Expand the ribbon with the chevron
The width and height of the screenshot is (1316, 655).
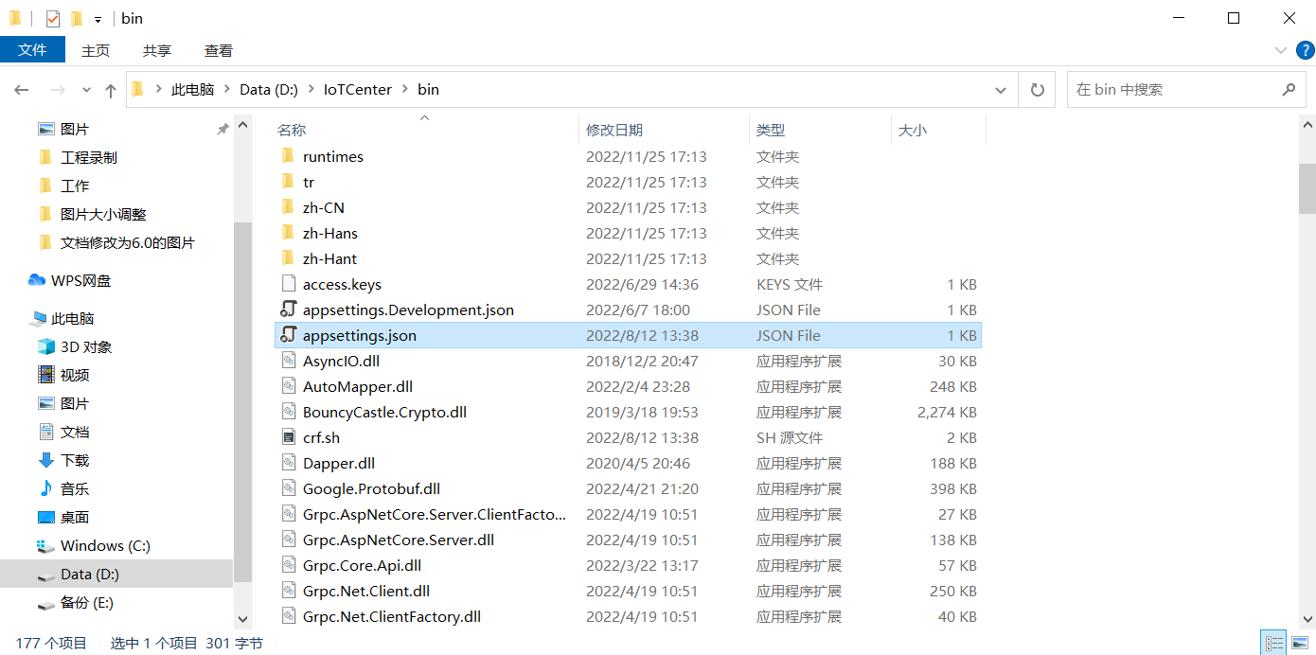pos(1280,50)
